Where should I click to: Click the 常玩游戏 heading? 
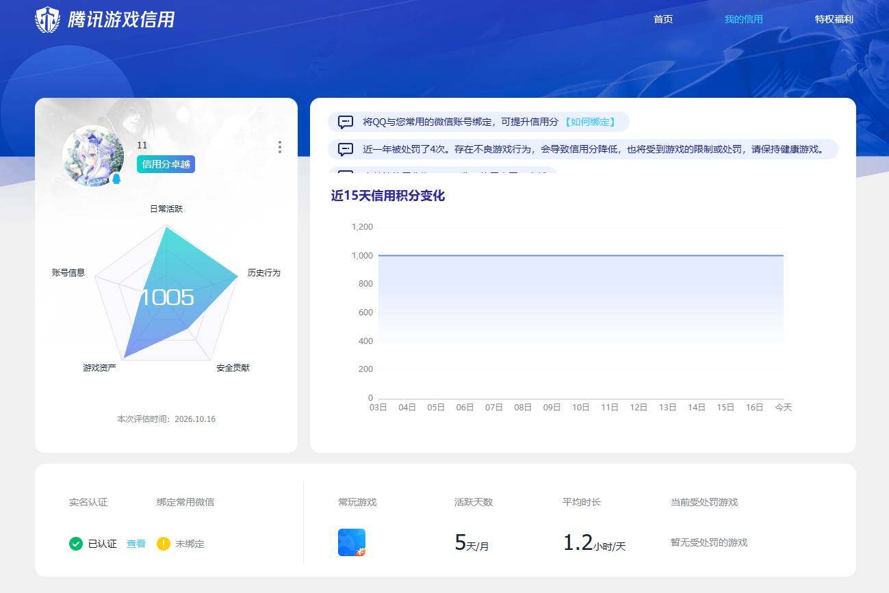[357, 502]
